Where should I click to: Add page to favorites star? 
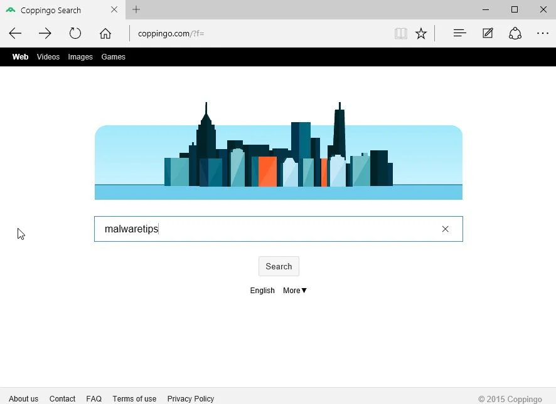pos(421,34)
